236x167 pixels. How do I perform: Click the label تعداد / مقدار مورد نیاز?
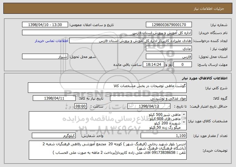pyautogui.click(x=210, y=136)
